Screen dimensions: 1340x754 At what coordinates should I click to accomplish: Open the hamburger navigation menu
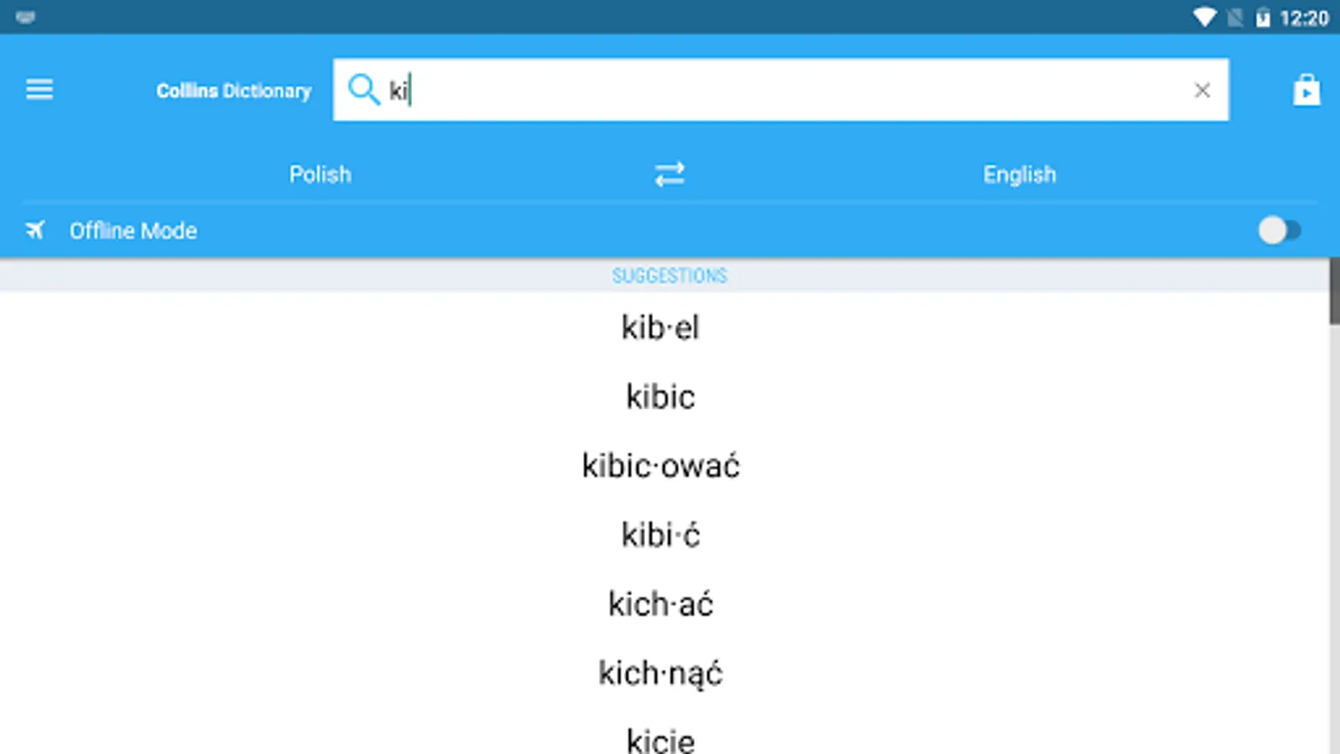click(39, 89)
